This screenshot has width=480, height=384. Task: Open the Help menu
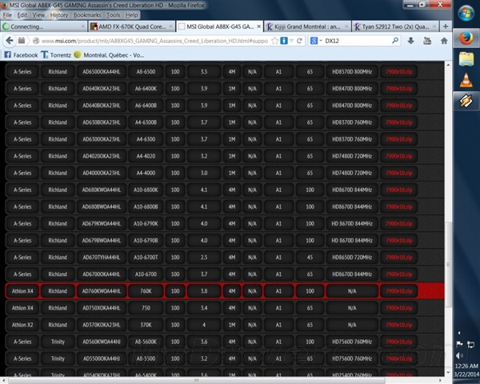click(132, 15)
